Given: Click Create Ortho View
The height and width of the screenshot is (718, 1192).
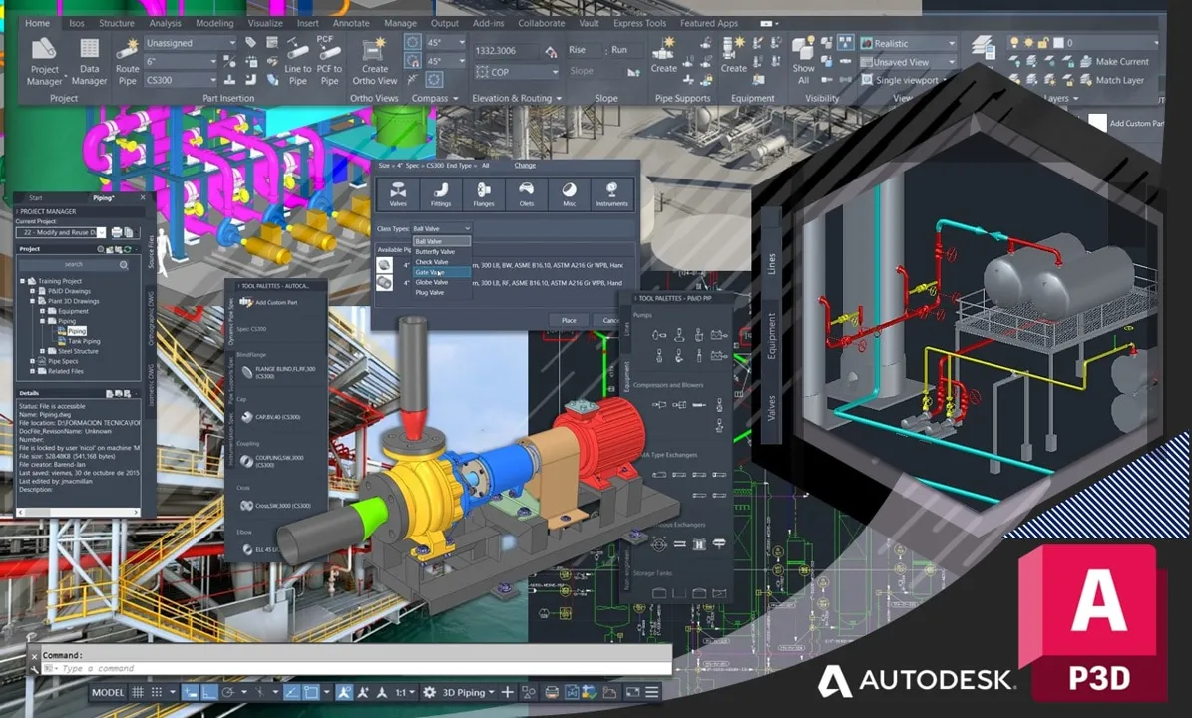Looking at the screenshot, I should [x=375, y=62].
